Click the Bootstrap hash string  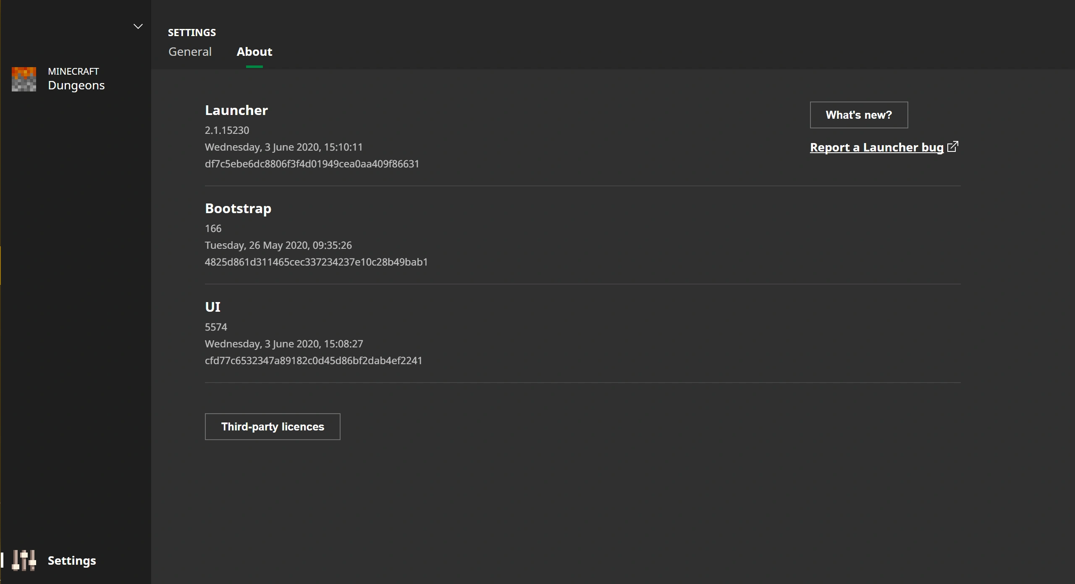[x=316, y=262]
